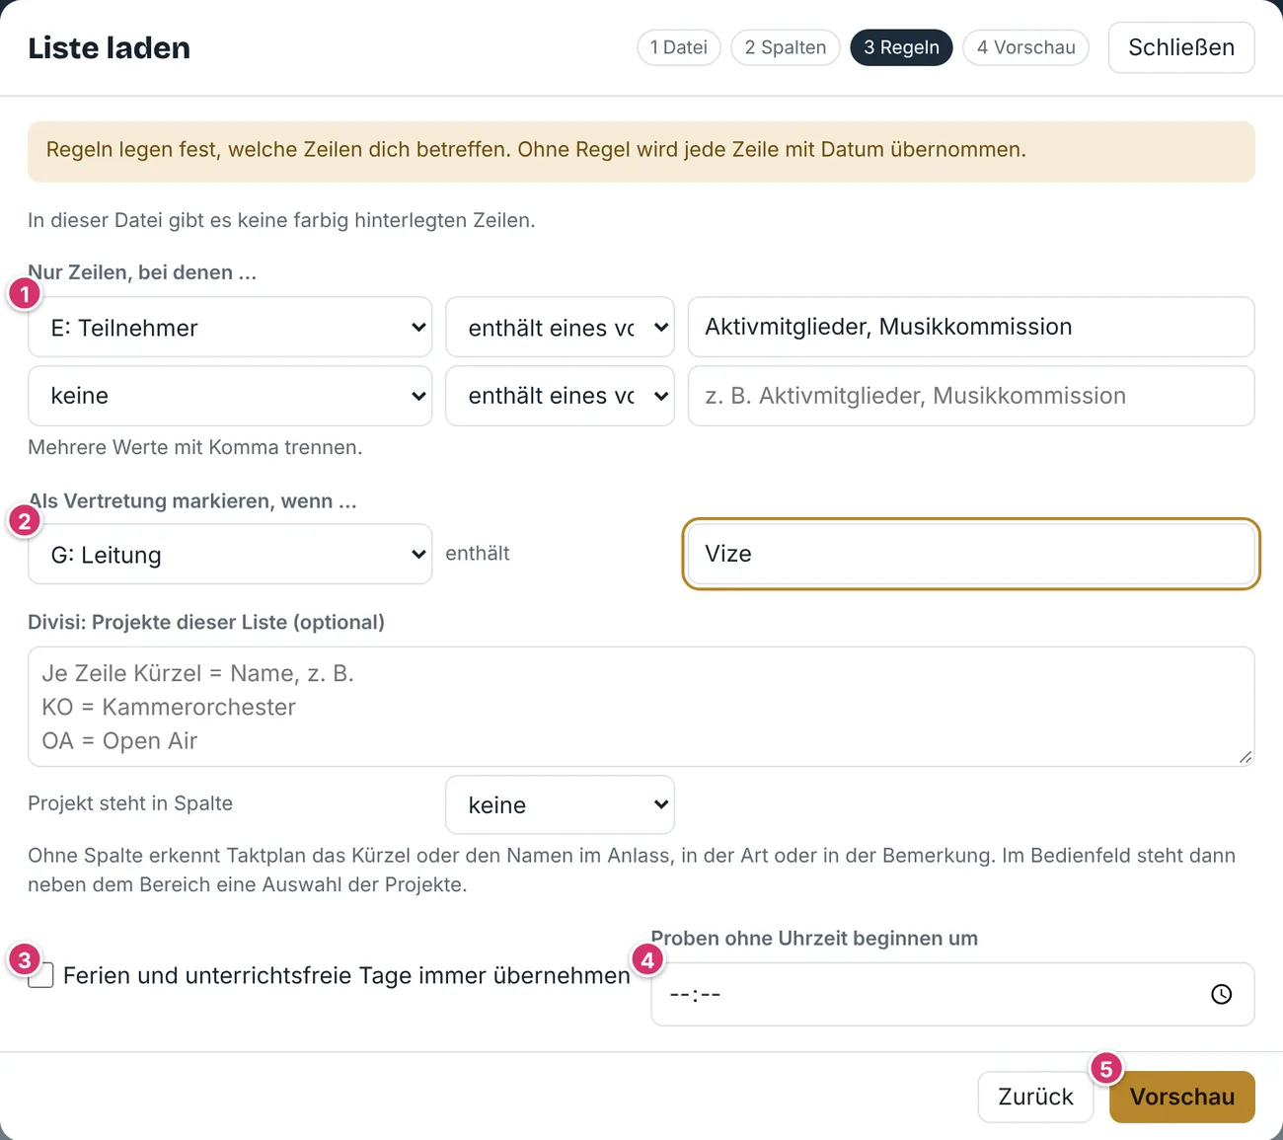Click 'Ferien und unterrichtsfreie Tage immer übernehmen' label
Screen dimensions: 1283x1140
(x=346, y=975)
